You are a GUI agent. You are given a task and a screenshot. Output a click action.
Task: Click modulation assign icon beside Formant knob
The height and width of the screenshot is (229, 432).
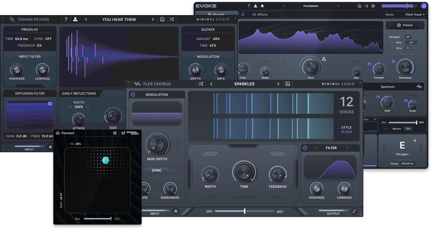(369, 64)
